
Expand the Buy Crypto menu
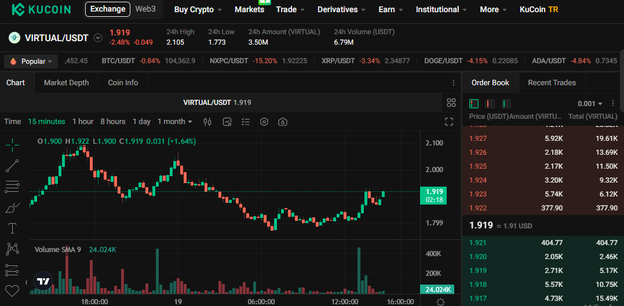198,9
